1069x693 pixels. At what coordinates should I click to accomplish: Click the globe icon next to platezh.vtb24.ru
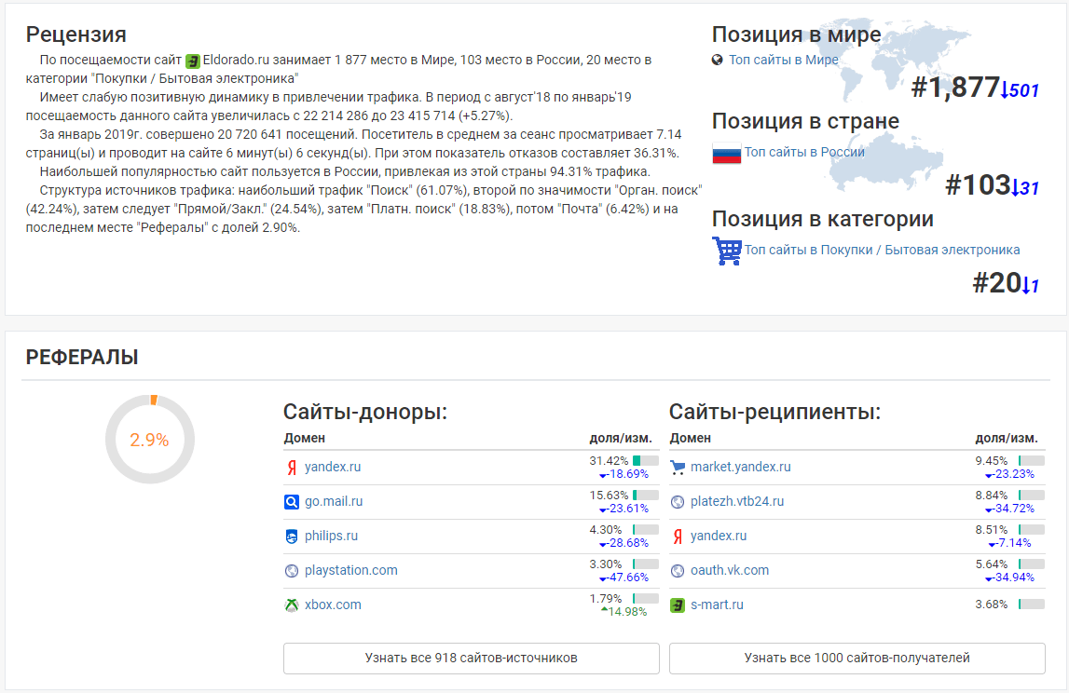pos(678,502)
